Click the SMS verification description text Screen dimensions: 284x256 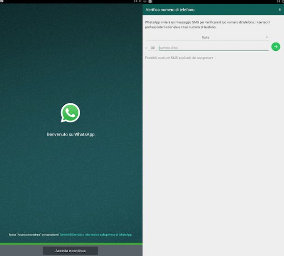(x=208, y=25)
